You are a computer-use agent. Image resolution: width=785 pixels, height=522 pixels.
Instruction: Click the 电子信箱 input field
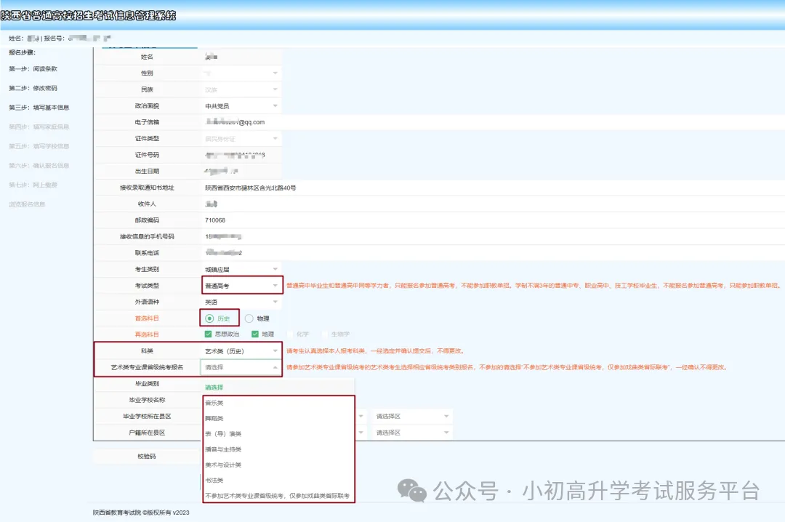pyautogui.click(x=493, y=122)
